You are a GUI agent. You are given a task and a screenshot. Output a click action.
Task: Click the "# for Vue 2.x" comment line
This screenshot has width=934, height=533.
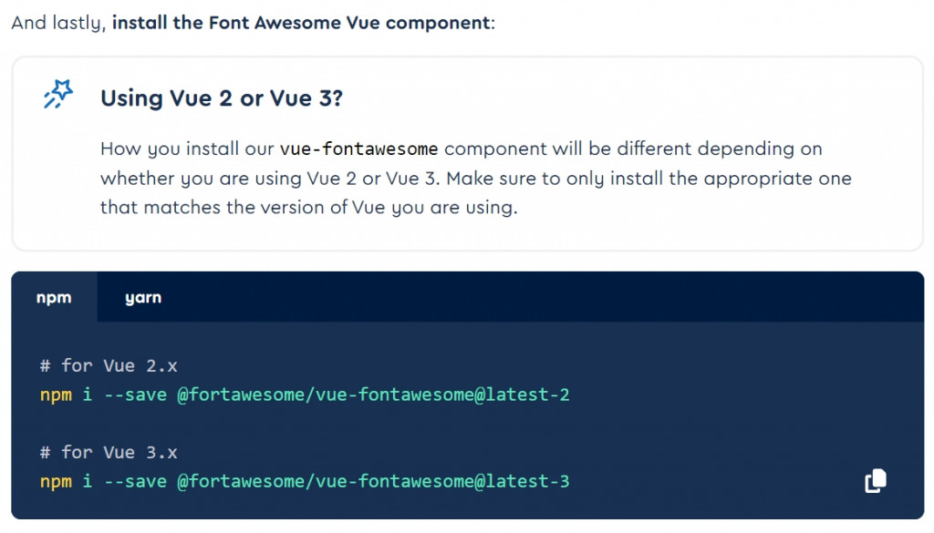pyautogui.click(x=109, y=365)
